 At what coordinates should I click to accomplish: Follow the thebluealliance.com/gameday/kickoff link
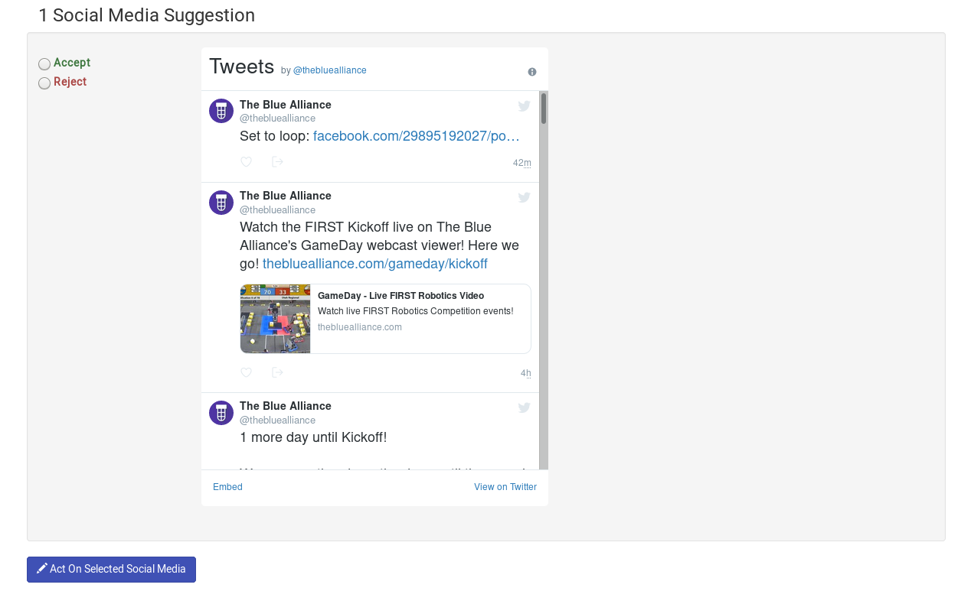pos(374,263)
